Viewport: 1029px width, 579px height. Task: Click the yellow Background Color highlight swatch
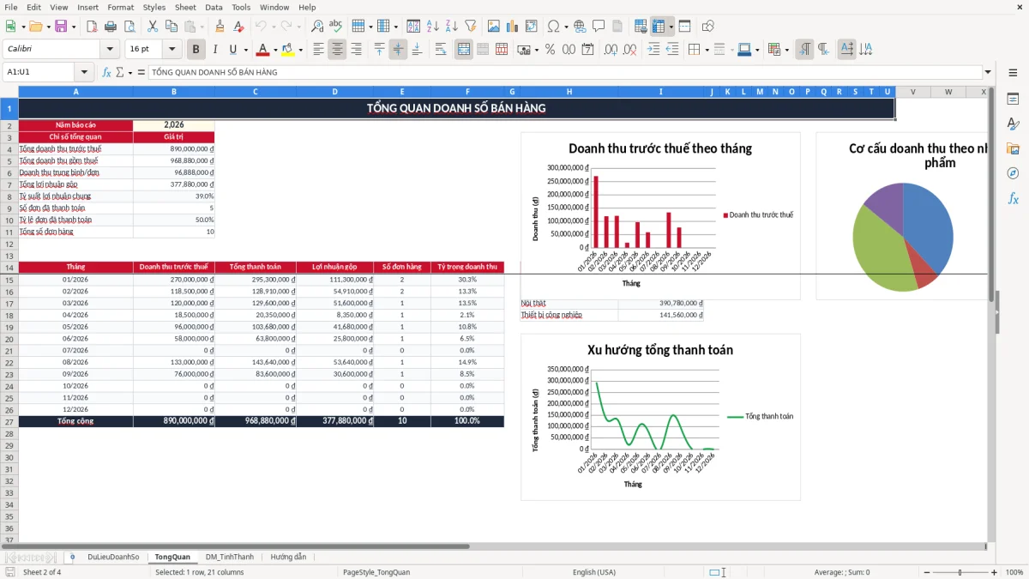[x=289, y=50]
